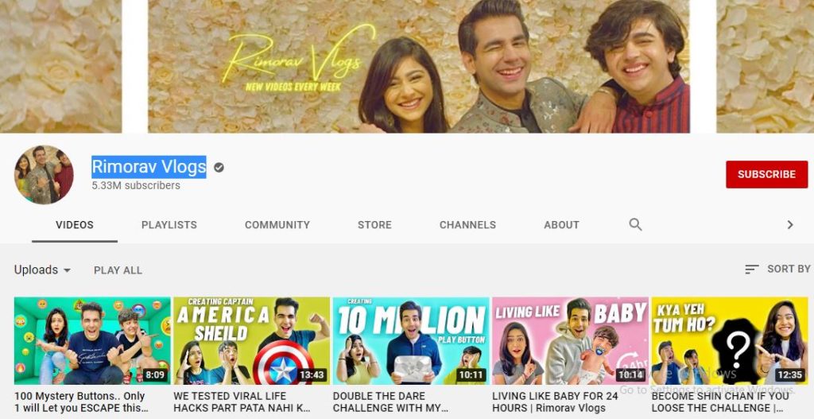Image resolution: width=814 pixels, height=419 pixels.
Task: Open the ABOUT tab
Action: click(x=561, y=225)
